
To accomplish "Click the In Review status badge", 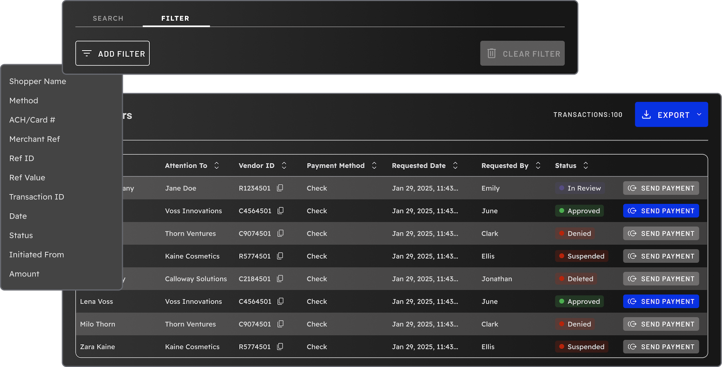I will (x=580, y=188).
